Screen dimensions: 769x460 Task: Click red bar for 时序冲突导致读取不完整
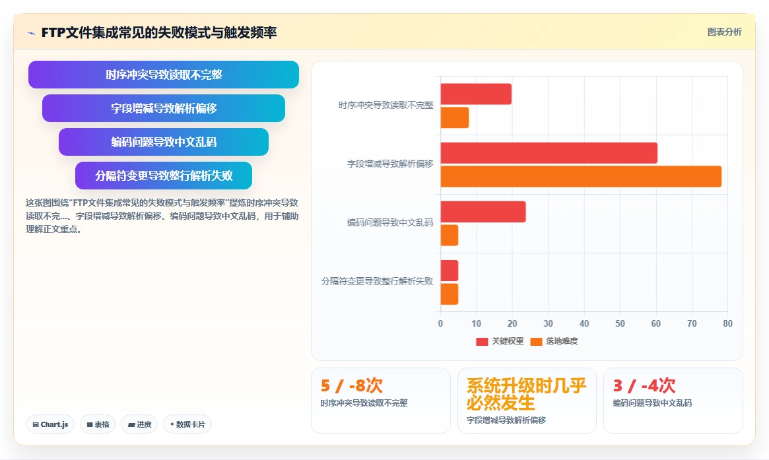[x=476, y=94]
